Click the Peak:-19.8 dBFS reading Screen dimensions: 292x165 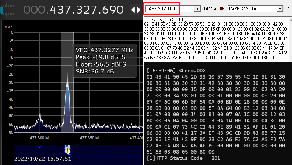(x=101, y=57)
